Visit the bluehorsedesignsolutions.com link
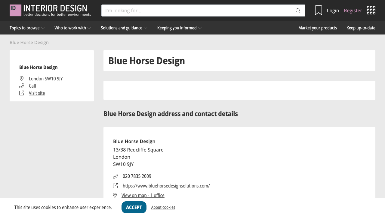The width and height of the screenshot is (385, 216). point(166,185)
